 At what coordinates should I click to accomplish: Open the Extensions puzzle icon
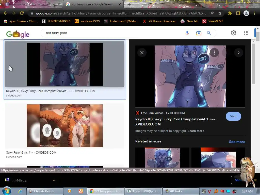point(230,13)
